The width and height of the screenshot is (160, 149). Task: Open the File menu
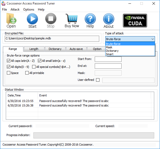(4, 10)
